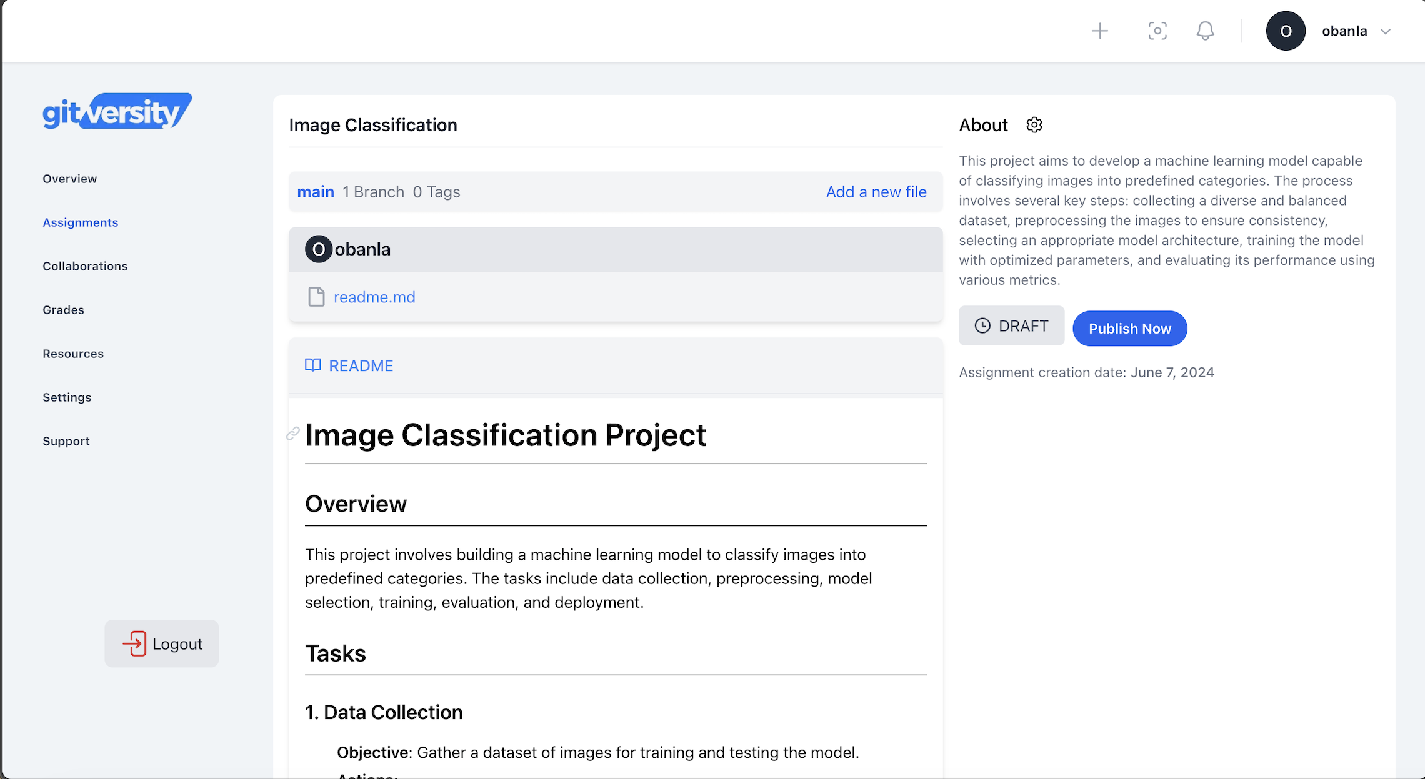
Task: Click the plus icon in top bar
Action: point(1100,31)
